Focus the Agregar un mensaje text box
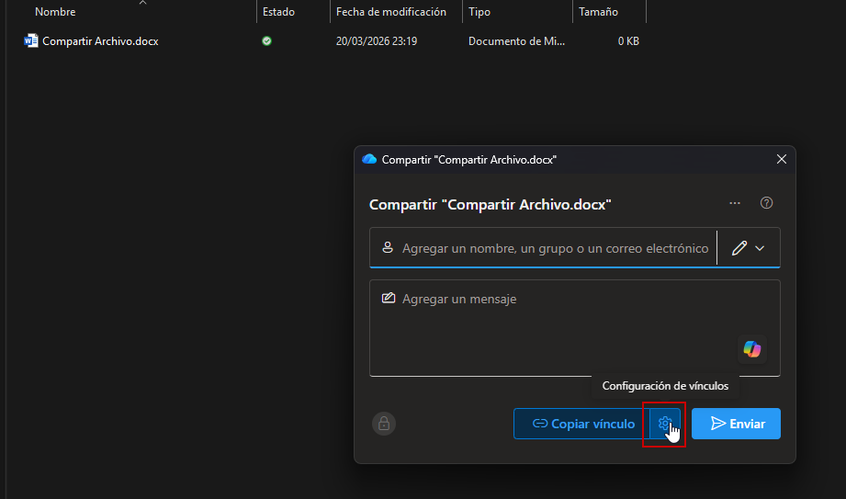The width and height of the screenshot is (846, 499). (x=575, y=328)
